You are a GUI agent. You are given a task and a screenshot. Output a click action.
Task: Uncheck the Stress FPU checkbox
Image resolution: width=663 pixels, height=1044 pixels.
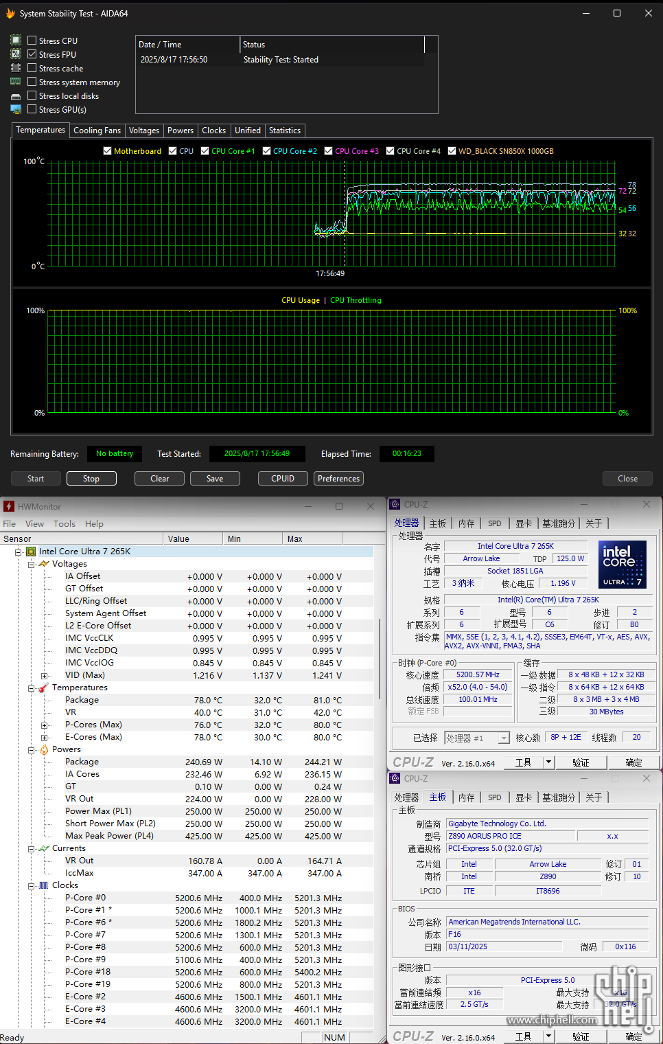pos(32,54)
